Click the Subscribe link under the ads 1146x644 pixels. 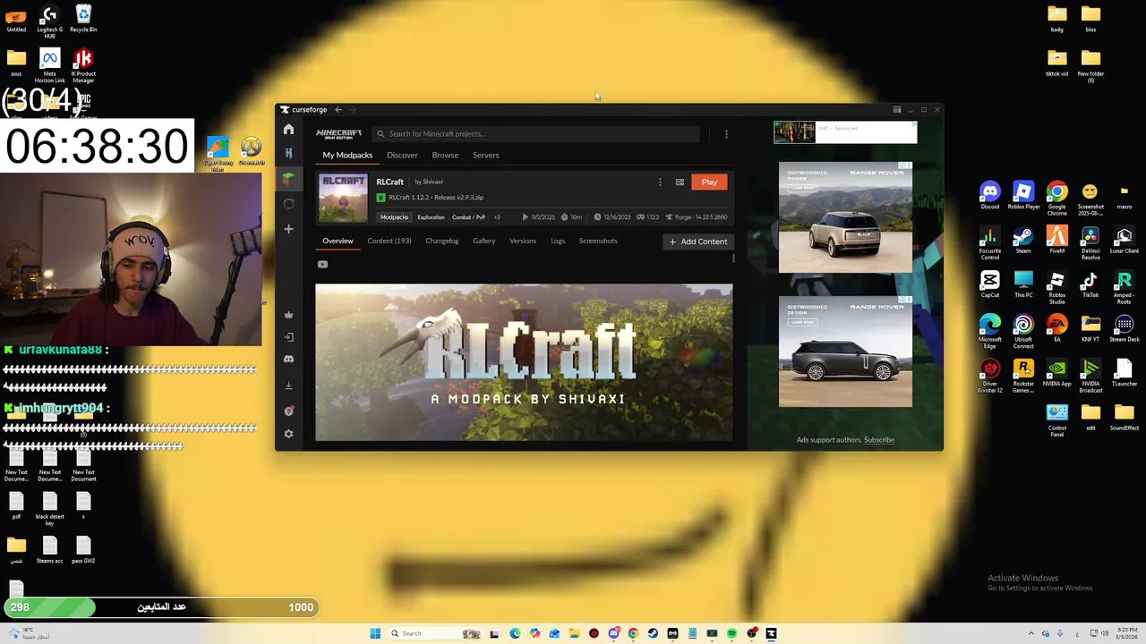pyautogui.click(x=879, y=440)
